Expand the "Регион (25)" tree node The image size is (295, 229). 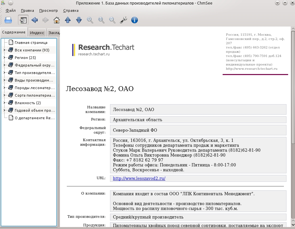click(x=4, y=58)
